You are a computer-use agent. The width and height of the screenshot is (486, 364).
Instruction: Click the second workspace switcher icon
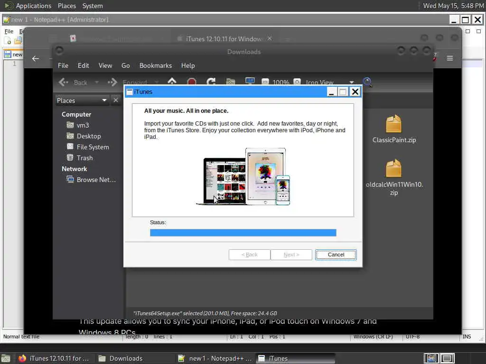(x=447, y=358)
